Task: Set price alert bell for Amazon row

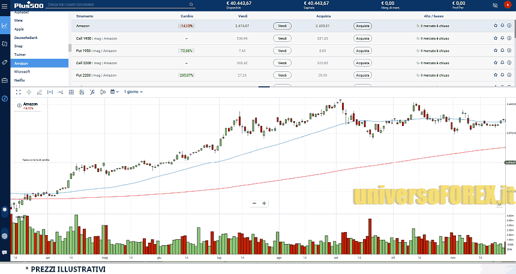Action: pyautogui.click(x=502, y=26)
